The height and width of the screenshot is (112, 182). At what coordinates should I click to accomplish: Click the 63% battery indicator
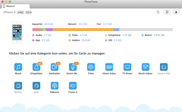coord(28,12)
